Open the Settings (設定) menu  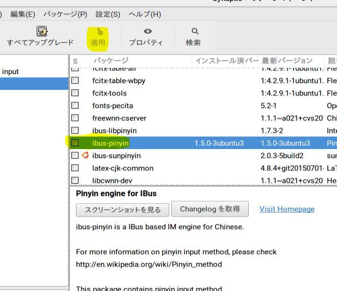(108, 14)
